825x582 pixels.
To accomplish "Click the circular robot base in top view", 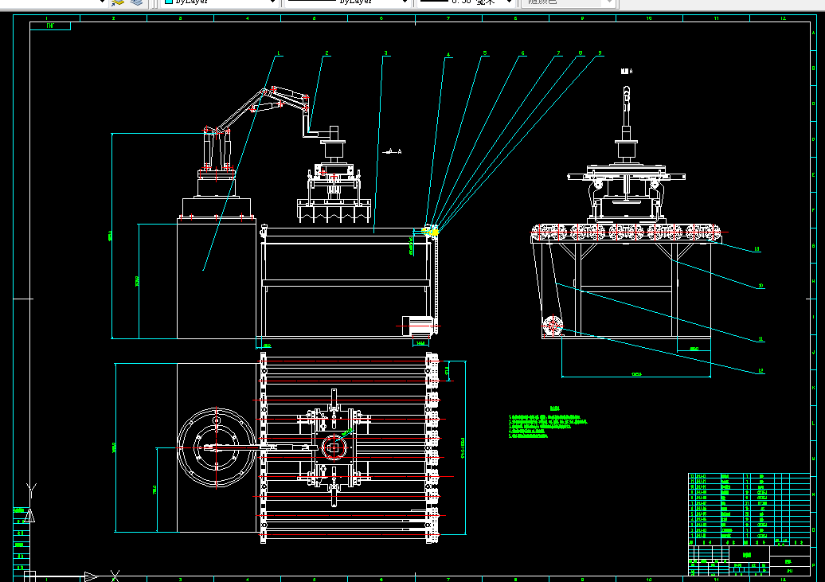I will (x=217, y=447).
